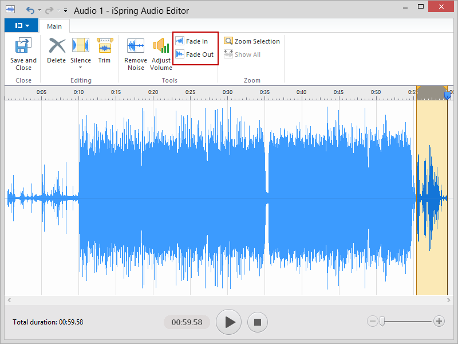Viewport: 458px width, 344px height.
Task: Maximize the Audio Editor window
Action: [x=421, y=6]
